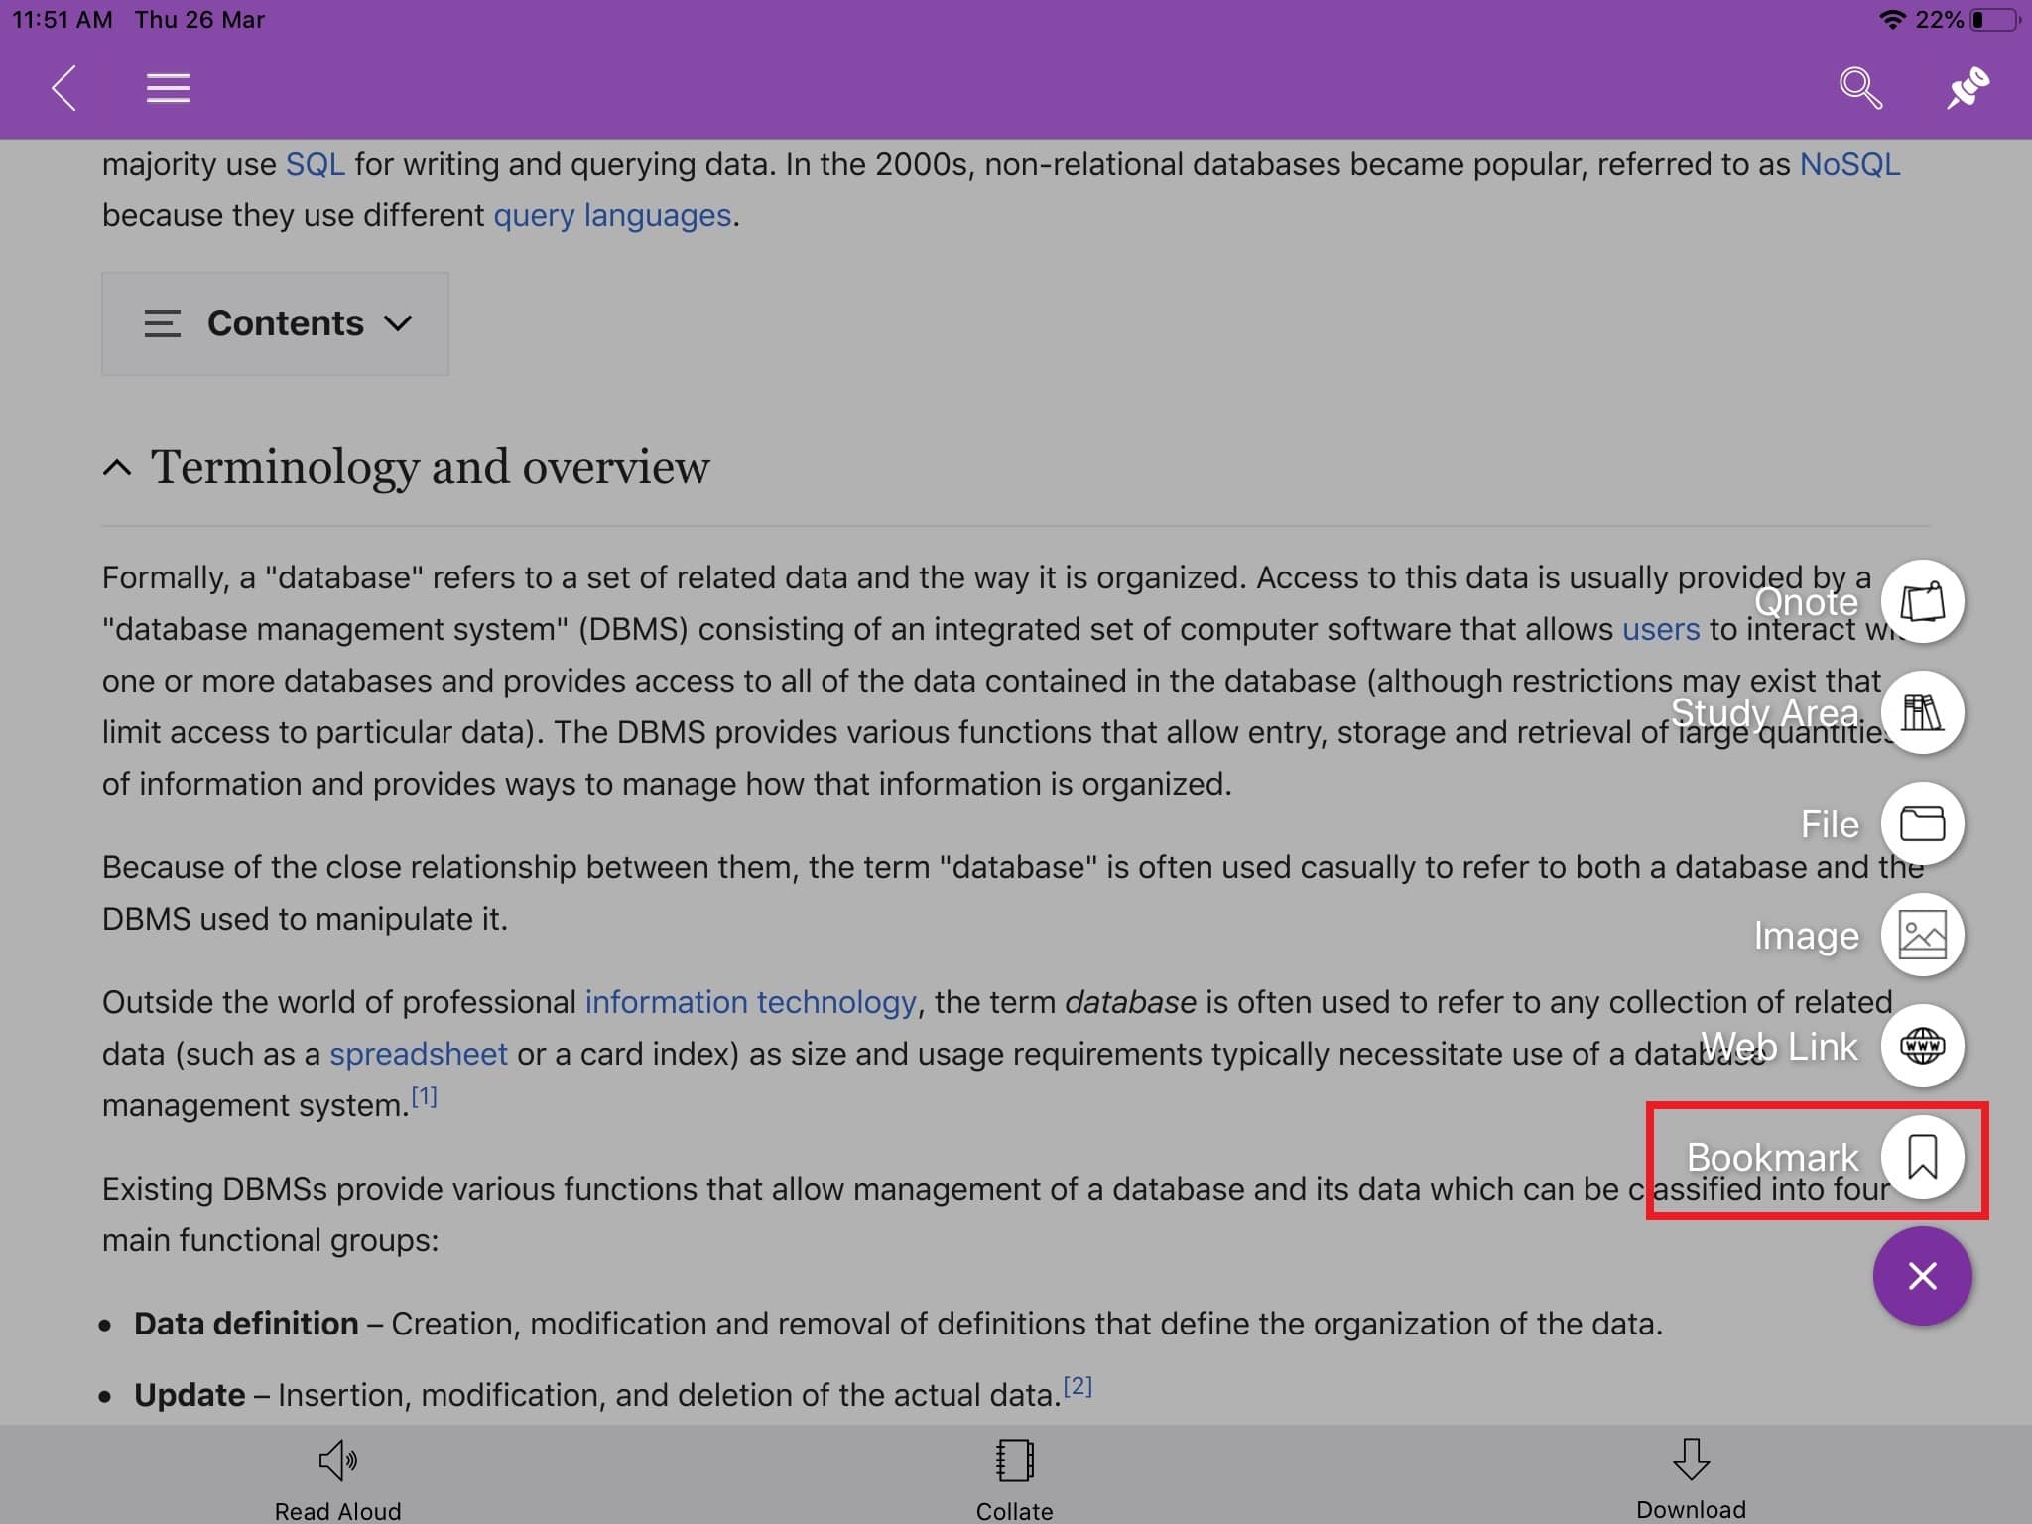Open search with the magnifier icon
This screenshot has height=1524, width=2032.
(x=1860, y=88)
